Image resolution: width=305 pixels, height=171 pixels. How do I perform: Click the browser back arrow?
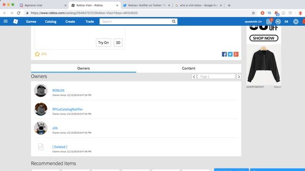click(5, 13)
